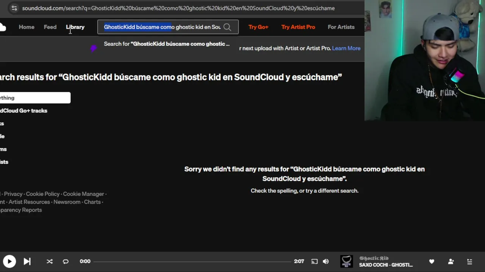The image size is (485, 272).
Task: Open the Artist Resources footer link
Action: coord(29,202)
